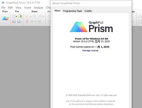Expand the New file dropdown arrow
Screen dimensions: 142x108
[x=16, y=17]
